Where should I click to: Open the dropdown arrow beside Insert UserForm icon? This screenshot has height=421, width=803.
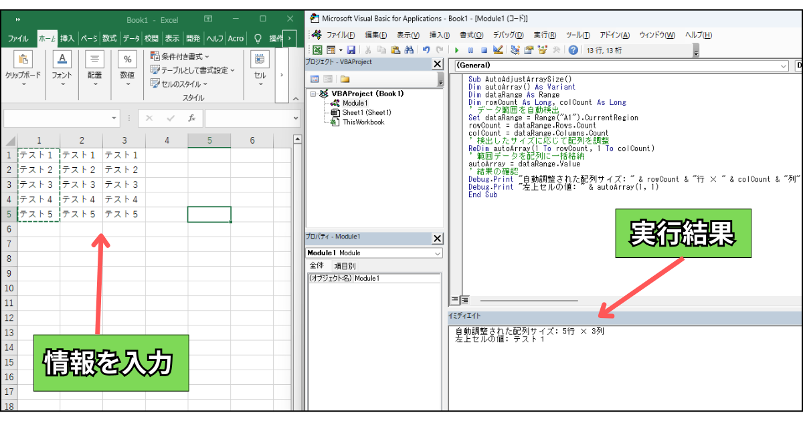coord(340,50)
